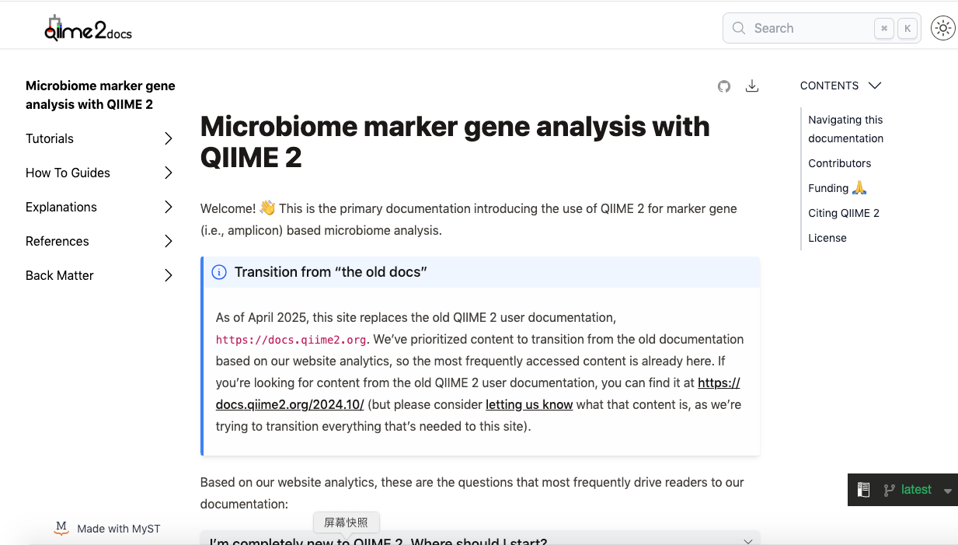Viewport: 958px width, 545px height.
Task: Expand the Tutorials sidebar section
Action: tap(169, 138)
